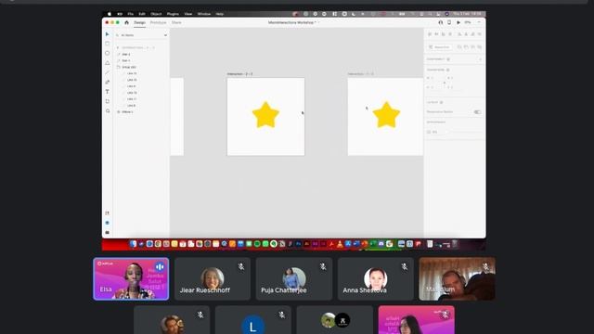The height and width of the screenshot is (334, 594).
Task: Open VLC cone icon in the dock
Action: pyautogui.click(x=340, y=244)
